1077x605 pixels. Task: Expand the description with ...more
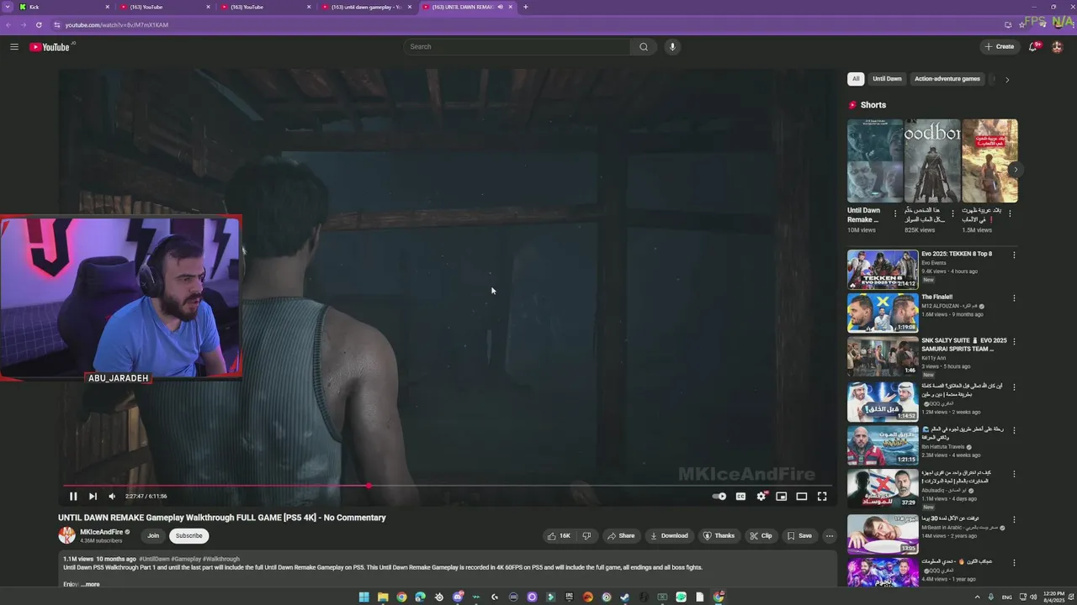(90, 585)
